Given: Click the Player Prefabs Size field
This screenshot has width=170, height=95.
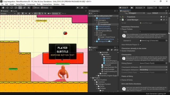Looking at the screenshot, I should [154, 32].
